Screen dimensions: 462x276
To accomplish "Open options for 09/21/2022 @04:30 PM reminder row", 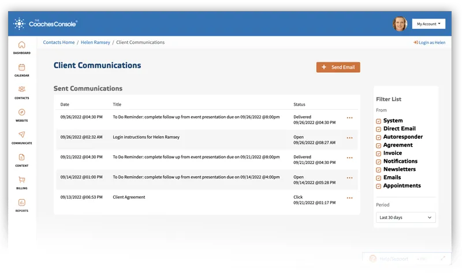I will pos(349,158).
